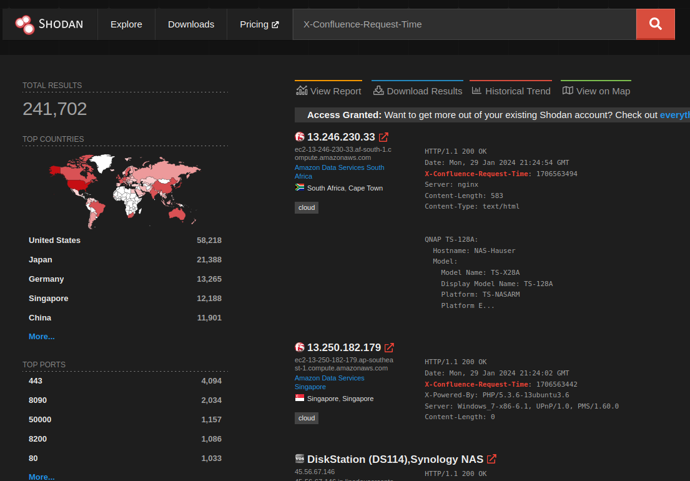Viewport: 690px width, 481px height.
Task: Open external link icon next to 13.246.230.33
Action: pos(383,137)
